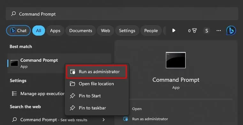Expand the web results chevron arrow

[104, 120]
